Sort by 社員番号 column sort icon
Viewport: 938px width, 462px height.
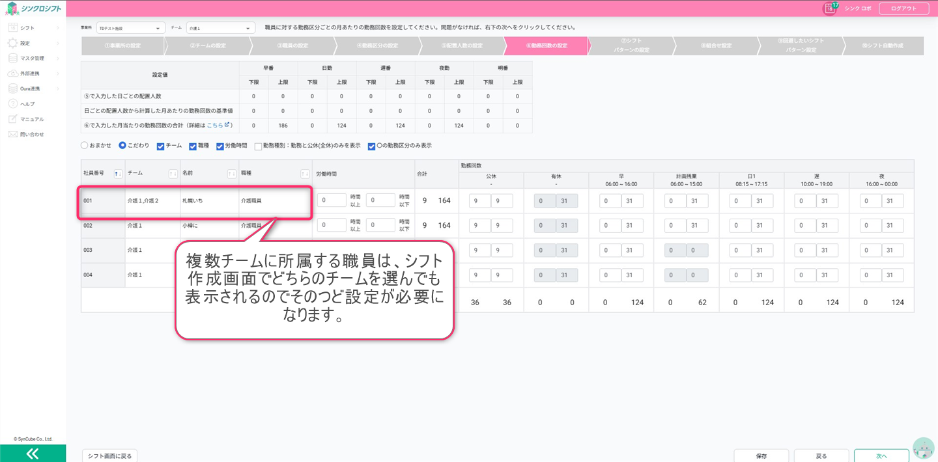pyautogui.click(x=118, y=174)
